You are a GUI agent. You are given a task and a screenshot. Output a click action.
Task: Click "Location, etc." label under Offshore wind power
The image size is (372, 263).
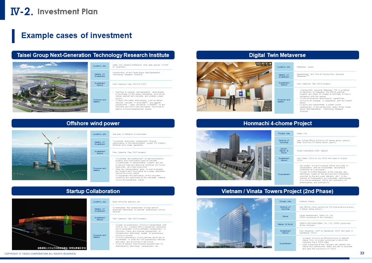[100, 134]
